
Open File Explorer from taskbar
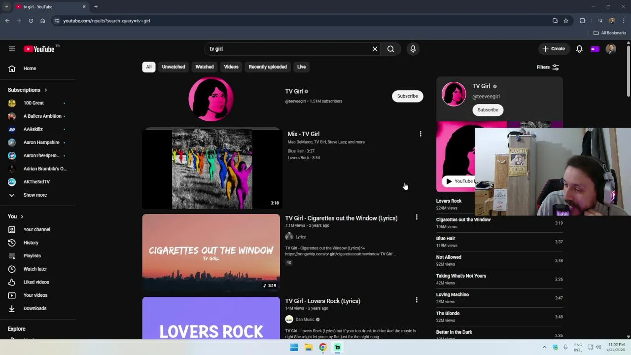pos(309,348)
